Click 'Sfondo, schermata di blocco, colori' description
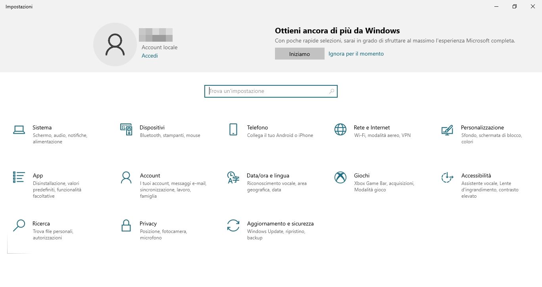 (492, 139)
